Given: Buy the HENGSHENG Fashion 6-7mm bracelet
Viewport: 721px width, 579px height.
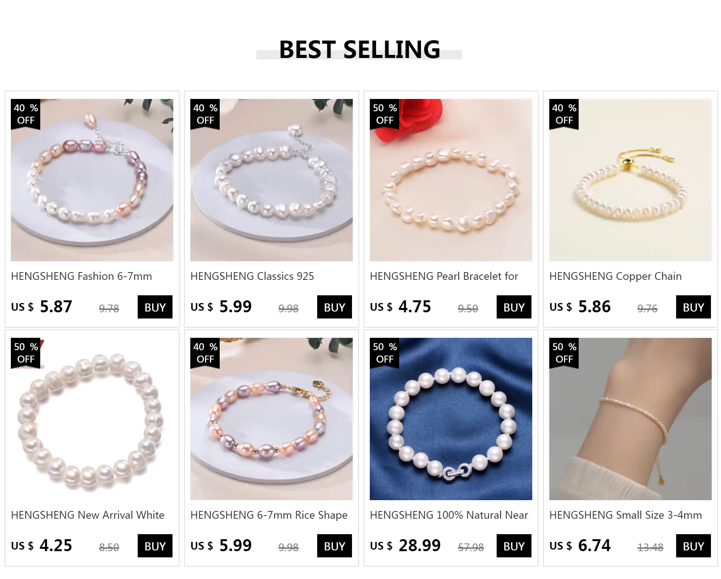Looking at the screenshot, I should (x=155, y=307).
